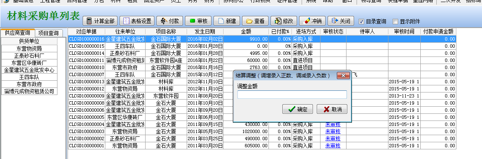Click 确定 in the adjustment dialog
Viewport: 482px width, 159px height.
tap(297, 109)
